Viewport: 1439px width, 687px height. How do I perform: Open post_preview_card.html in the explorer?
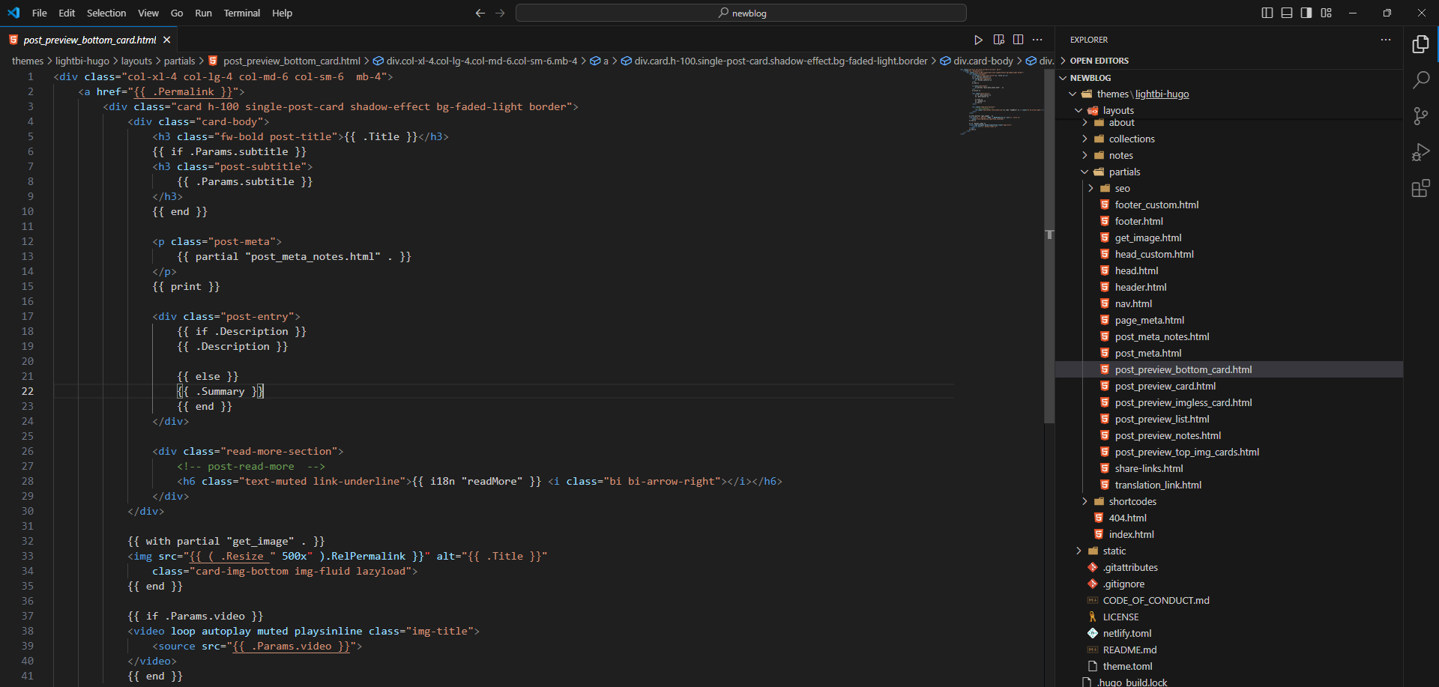(1165, 386)
